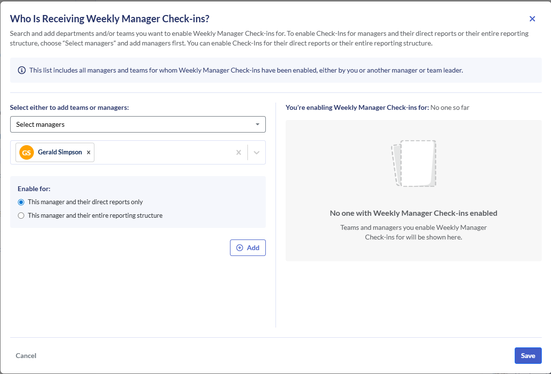Close the Weekly Manager Check-ins dialog

pyautogui.click(x=532, y=19)
